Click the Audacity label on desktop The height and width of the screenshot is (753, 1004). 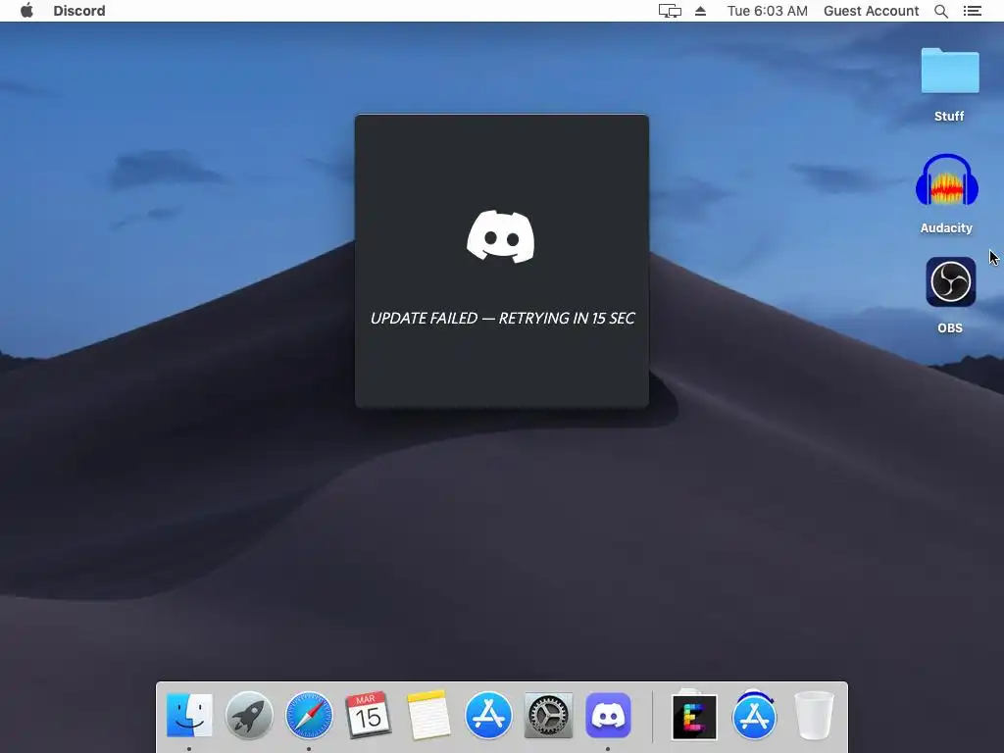[x=946, y=227]
